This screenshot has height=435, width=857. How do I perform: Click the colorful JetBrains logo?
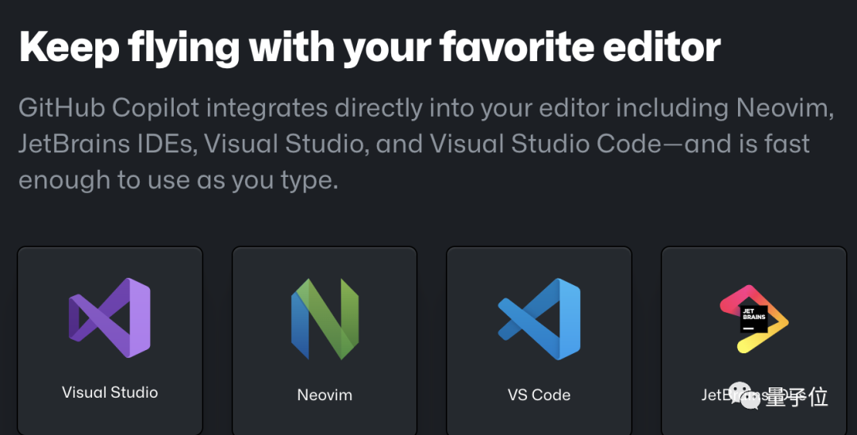[x=754, y=319]
